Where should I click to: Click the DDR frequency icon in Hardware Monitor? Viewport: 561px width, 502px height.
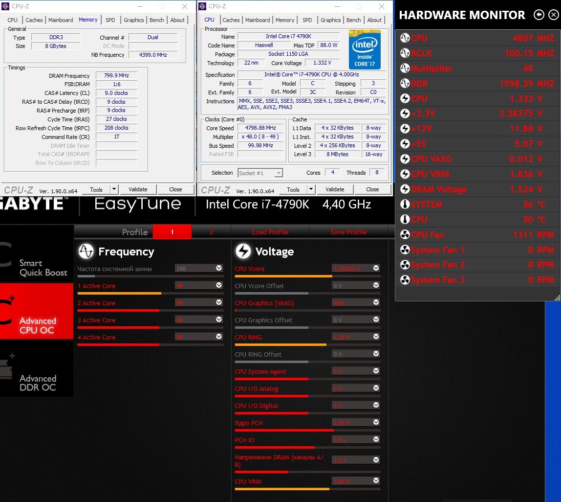pos(405,84)
